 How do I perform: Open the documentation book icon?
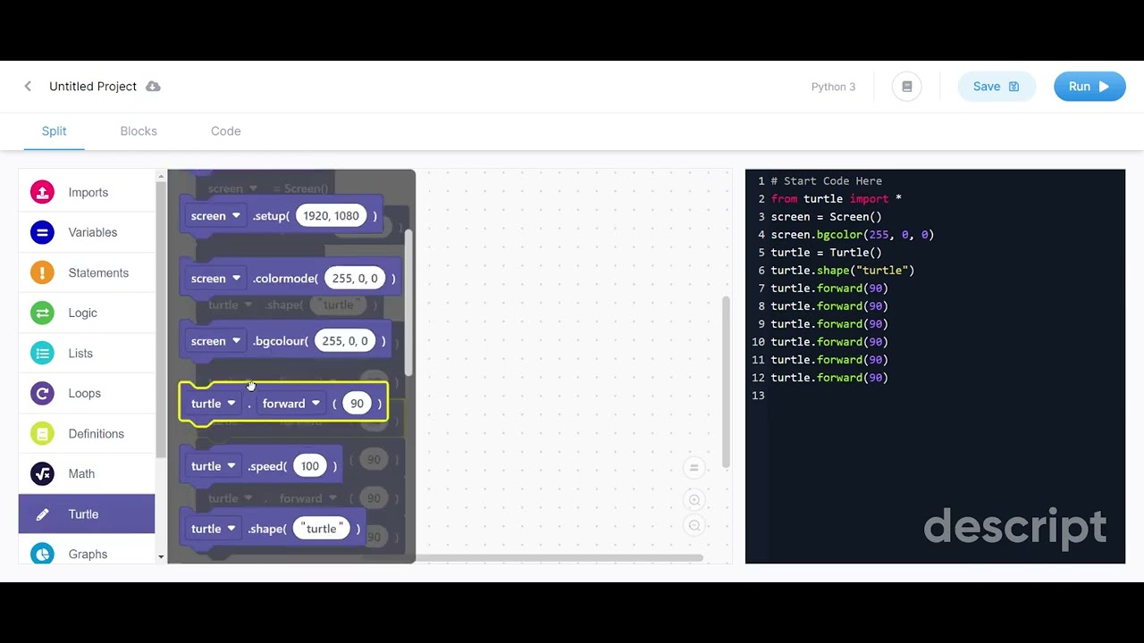click(906, 87)
